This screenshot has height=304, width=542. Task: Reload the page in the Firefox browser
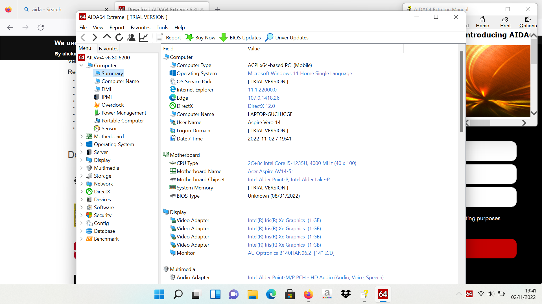[x=41, y=27]
